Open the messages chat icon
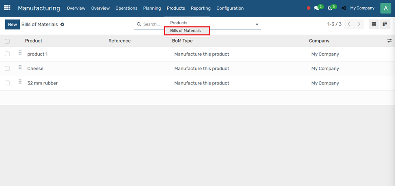395x186 pixels. tap(316, 8)
